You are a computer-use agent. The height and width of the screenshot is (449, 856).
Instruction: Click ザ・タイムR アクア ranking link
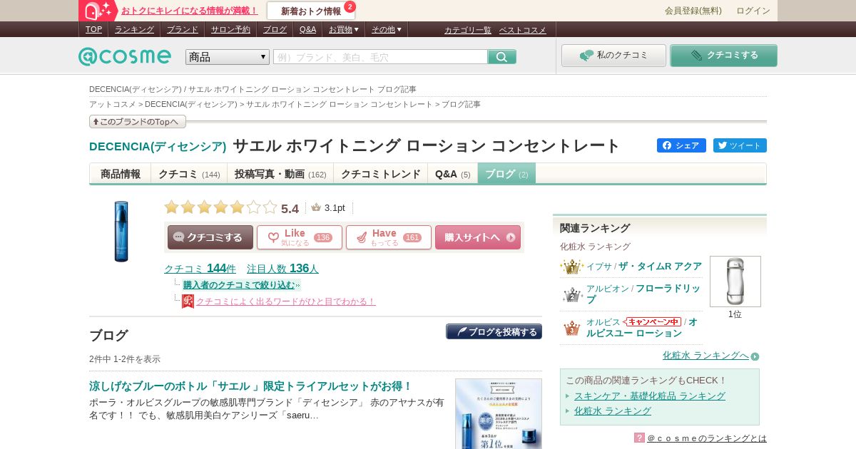tap(660, 266)
